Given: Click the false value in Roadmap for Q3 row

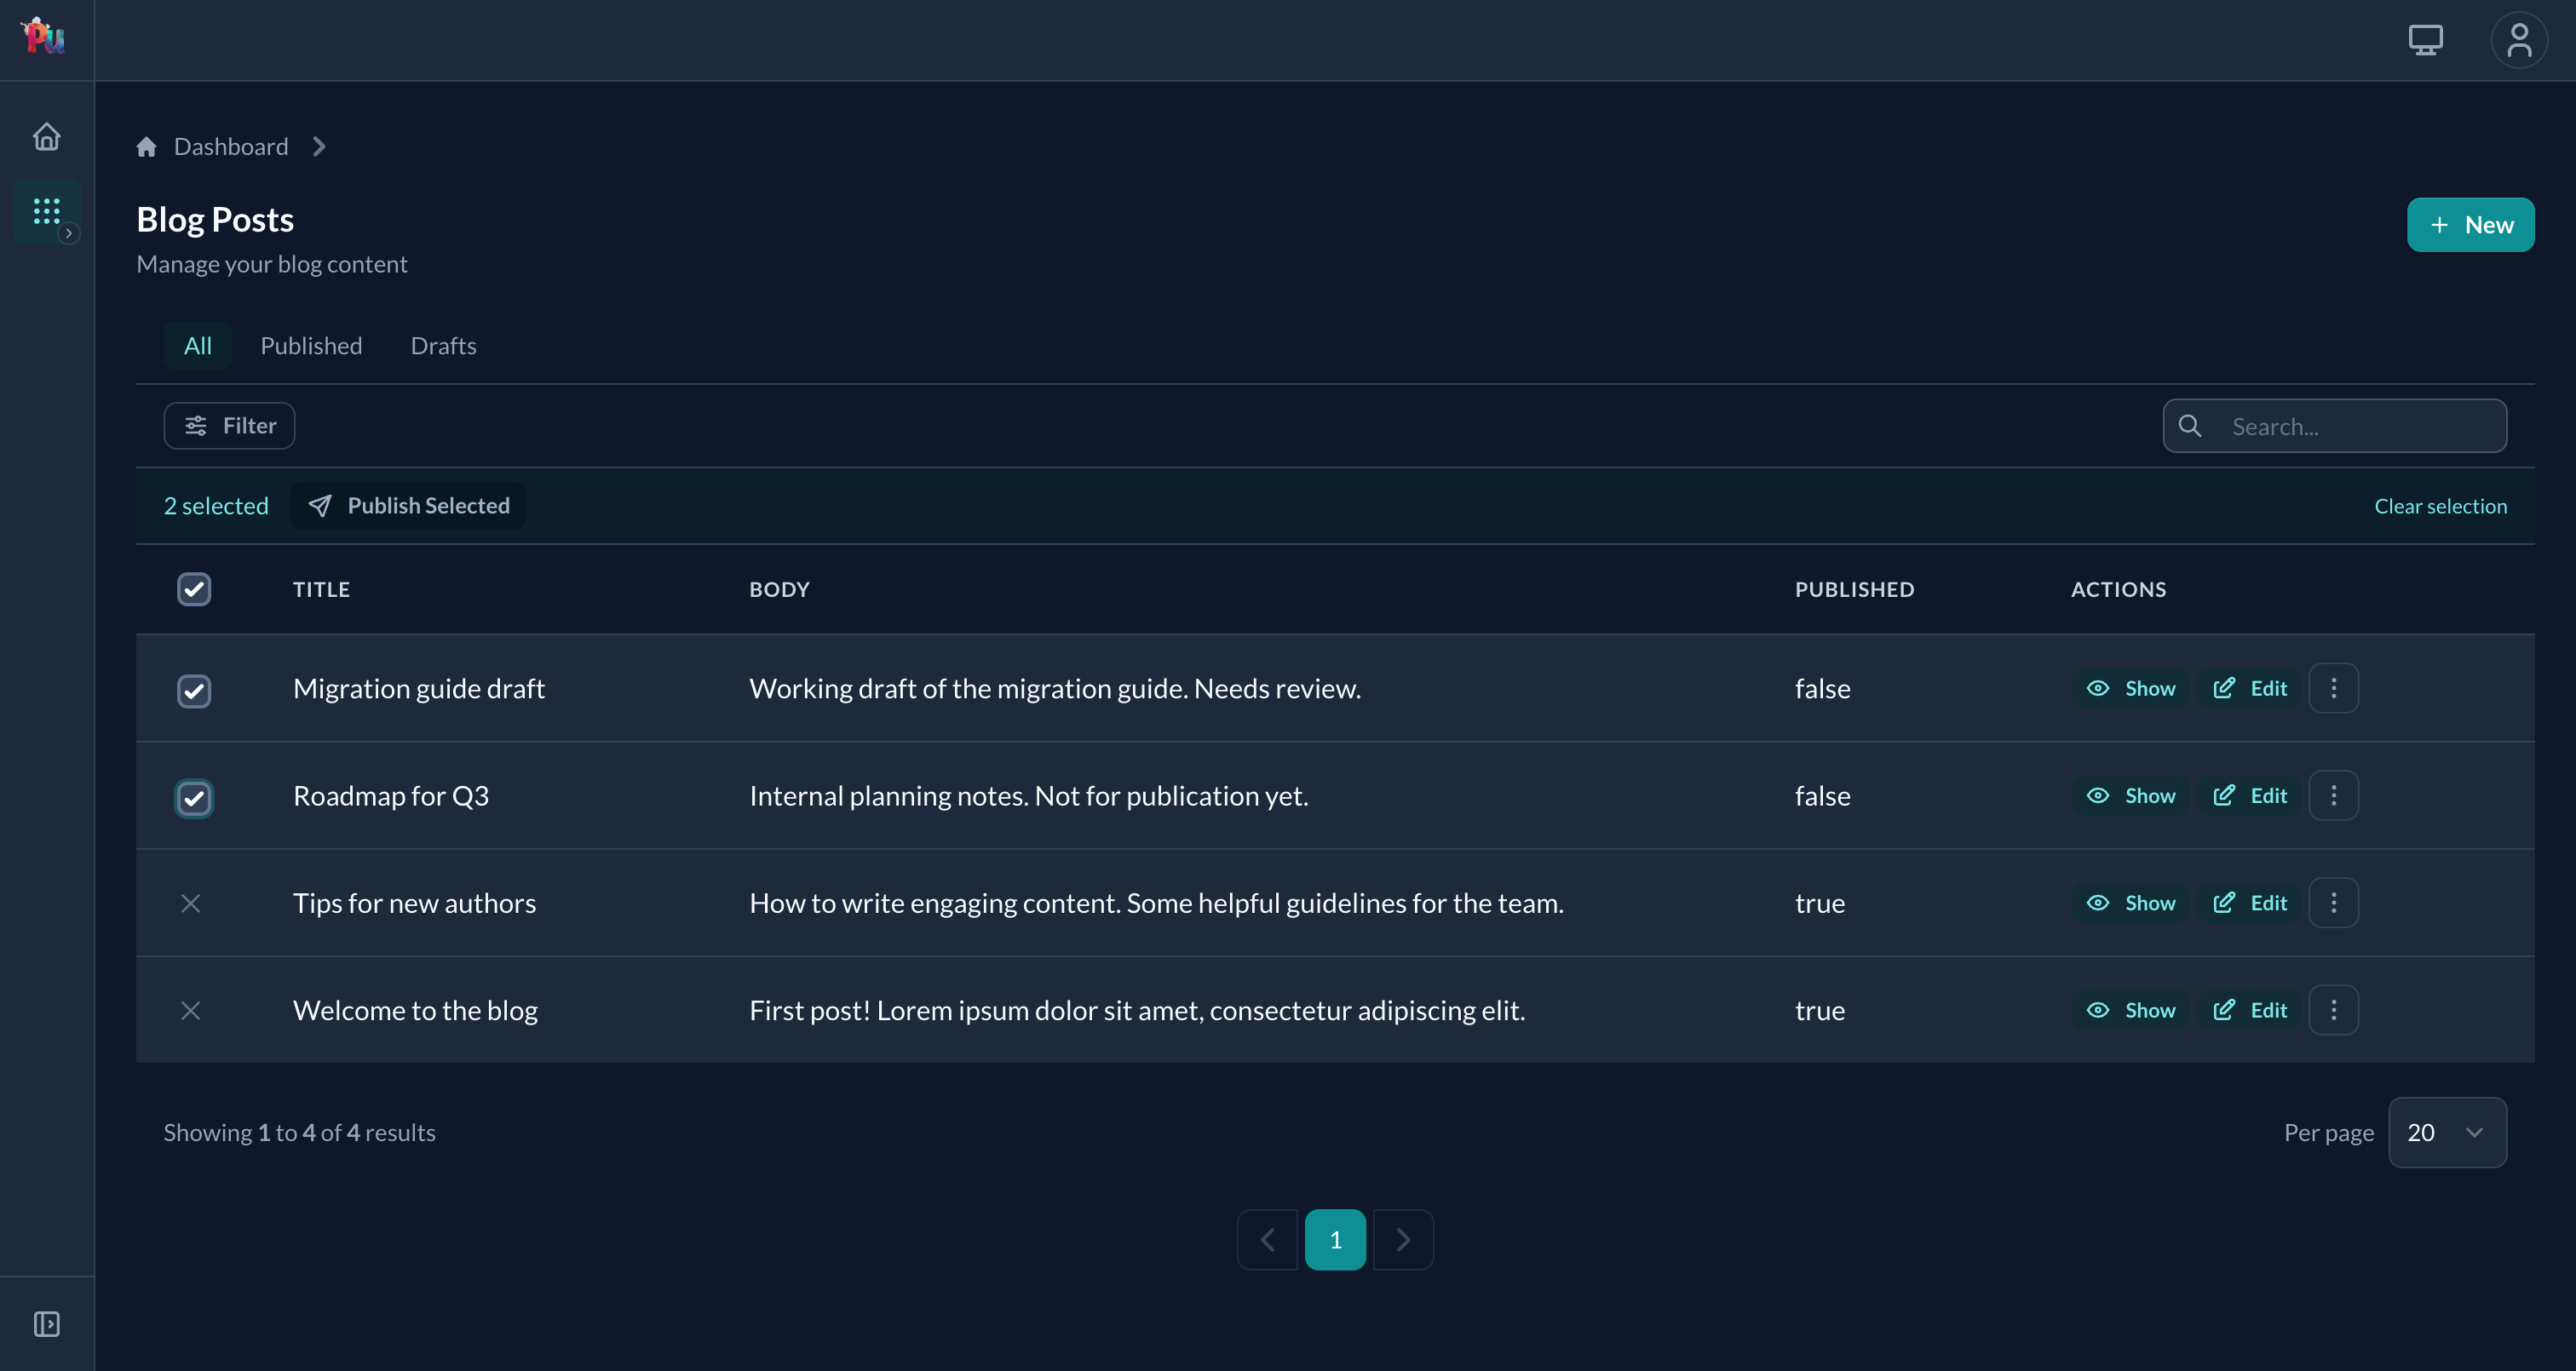Looking at the screenshot, I should click(x=1822, y=795).
